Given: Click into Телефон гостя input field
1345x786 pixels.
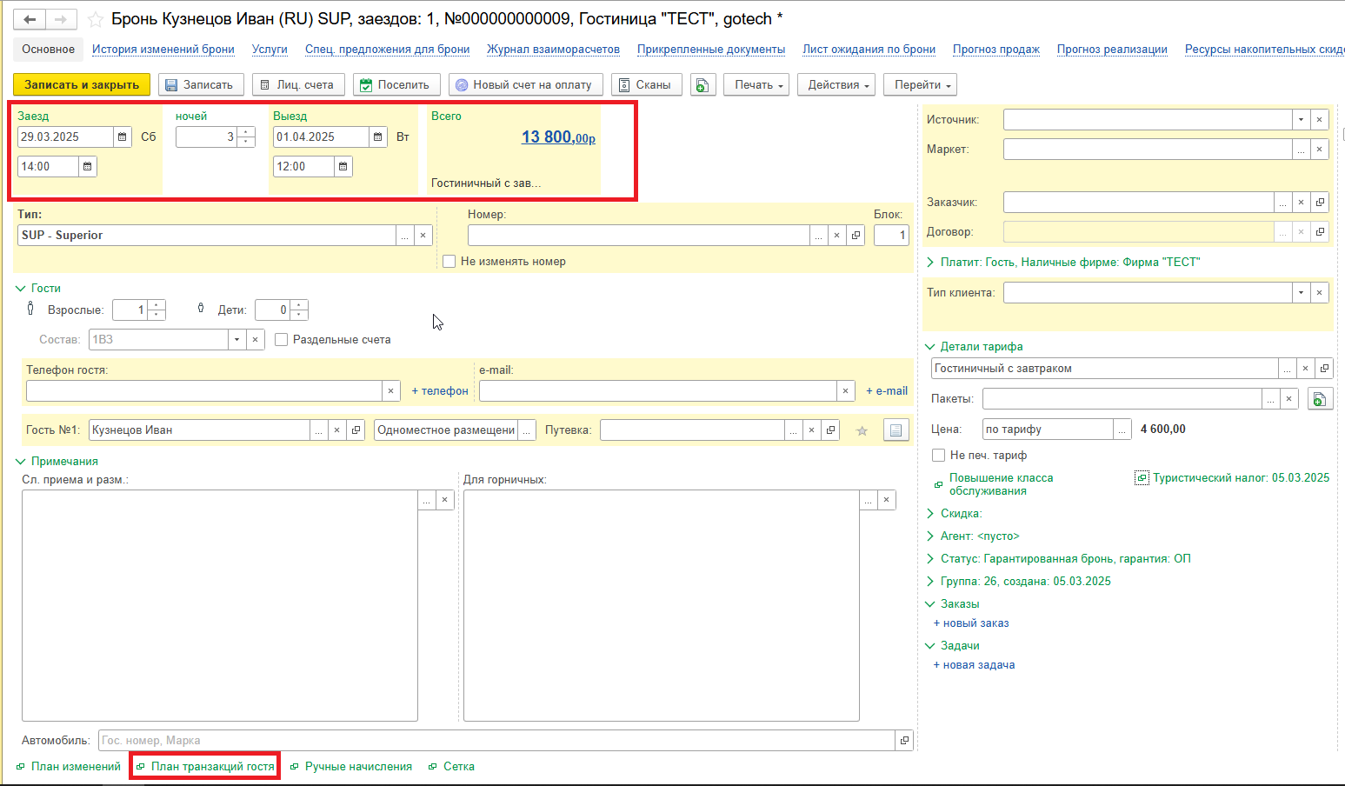Looking at the screenshot, I should click(x=203, y=390).
